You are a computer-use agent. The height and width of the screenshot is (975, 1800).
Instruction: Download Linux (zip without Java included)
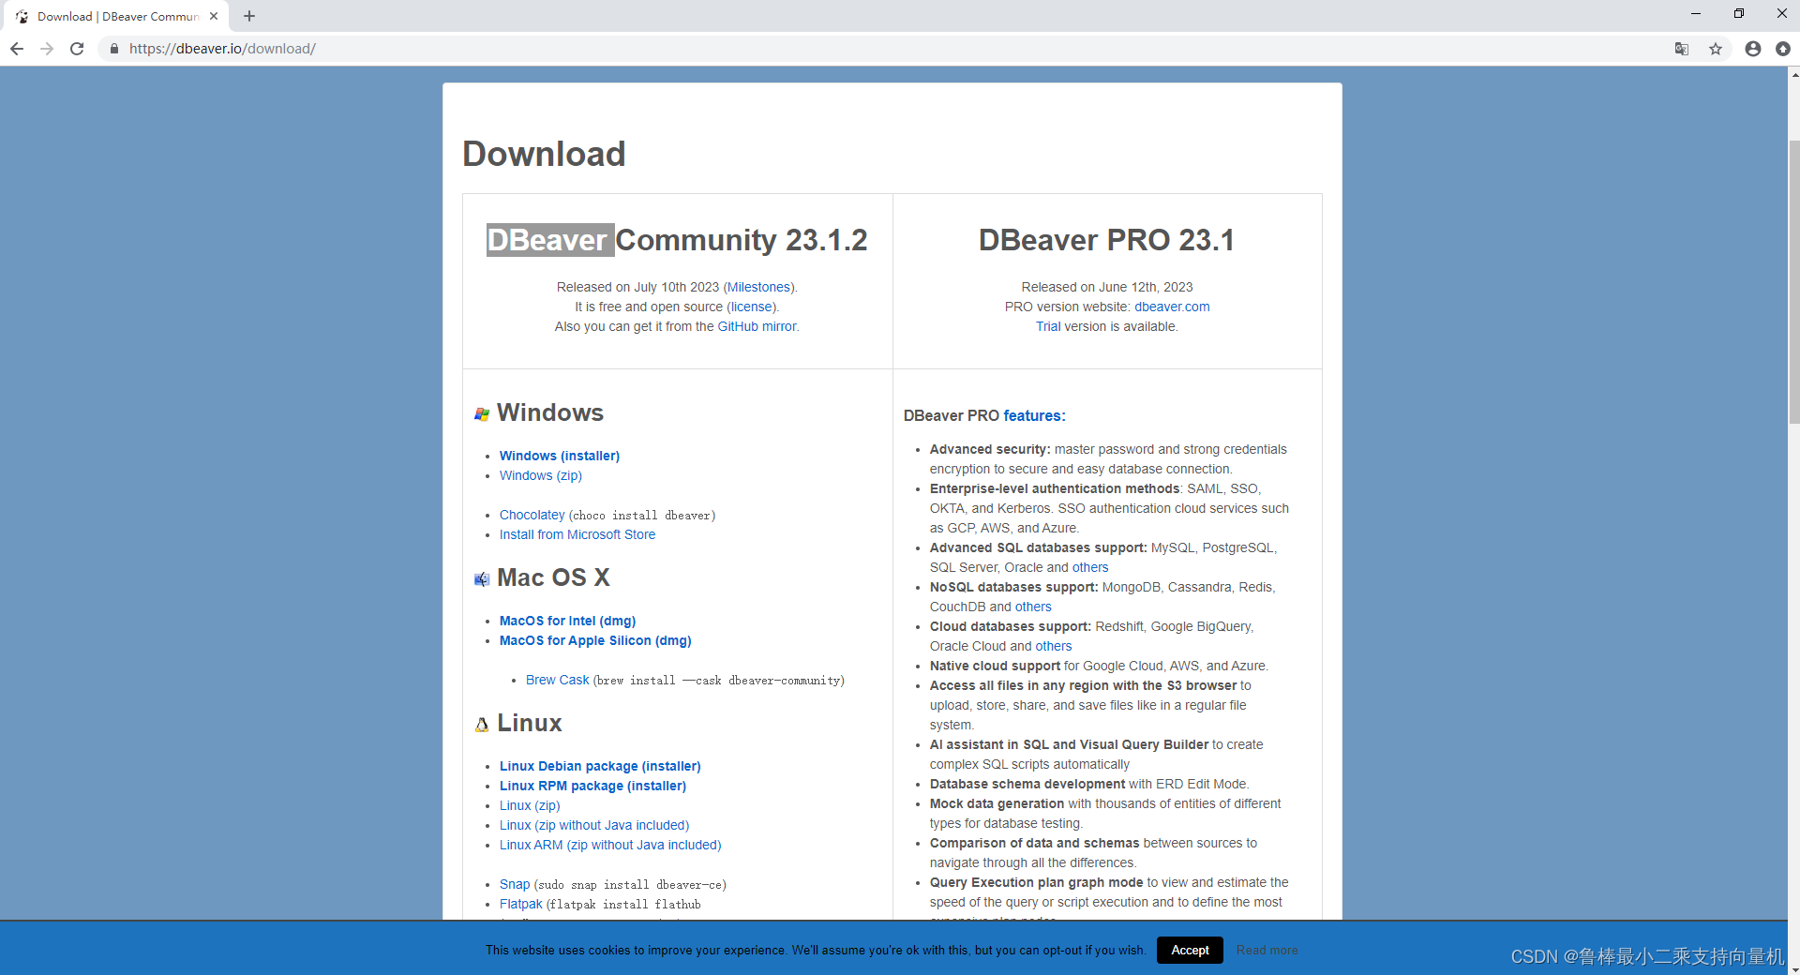tap(594, 825)
